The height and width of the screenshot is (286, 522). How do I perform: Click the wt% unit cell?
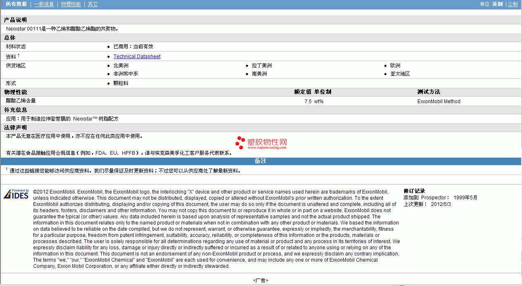coord(319,101)
